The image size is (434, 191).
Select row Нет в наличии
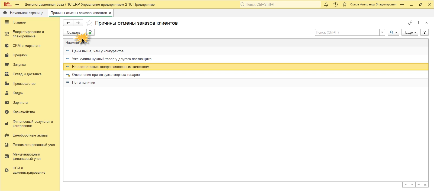[x=83, y=83]
